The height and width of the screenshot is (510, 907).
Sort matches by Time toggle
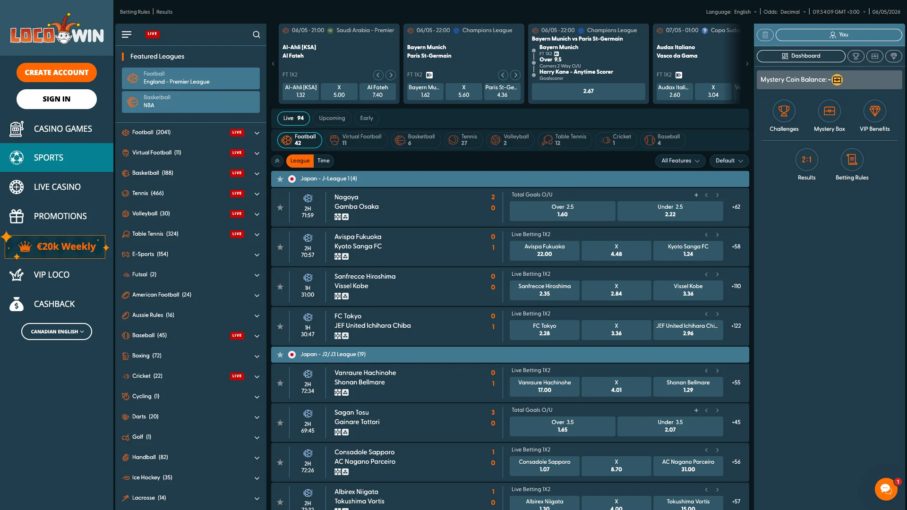pos(324,161)
